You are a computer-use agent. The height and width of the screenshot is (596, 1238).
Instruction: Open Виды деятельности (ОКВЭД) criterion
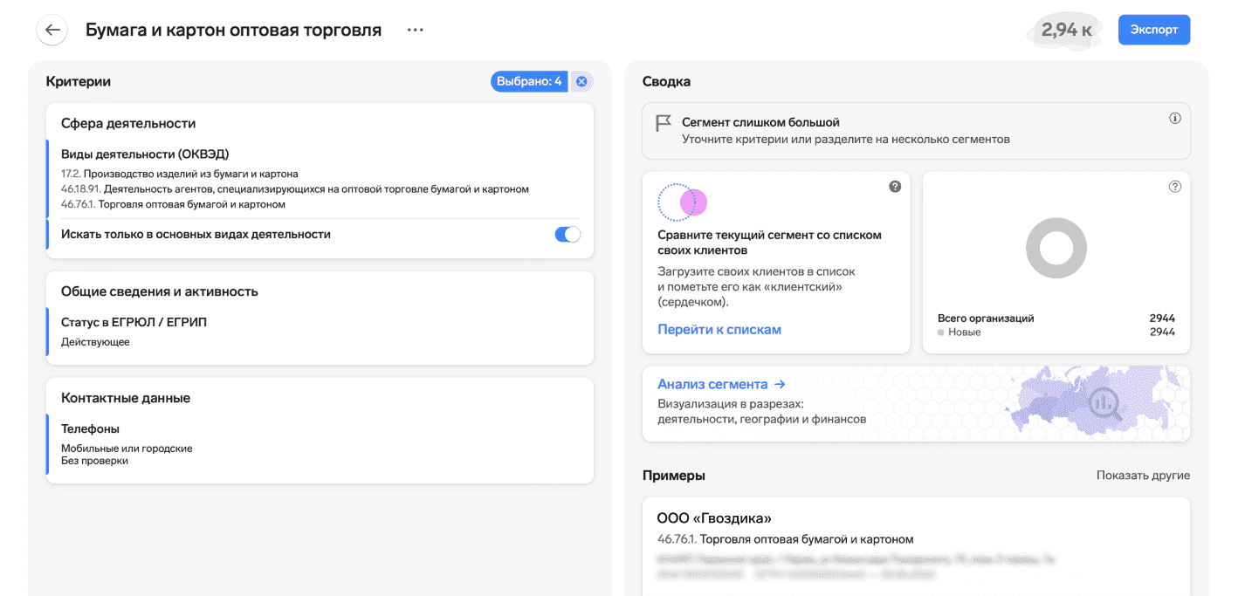(x=145, y=154)
